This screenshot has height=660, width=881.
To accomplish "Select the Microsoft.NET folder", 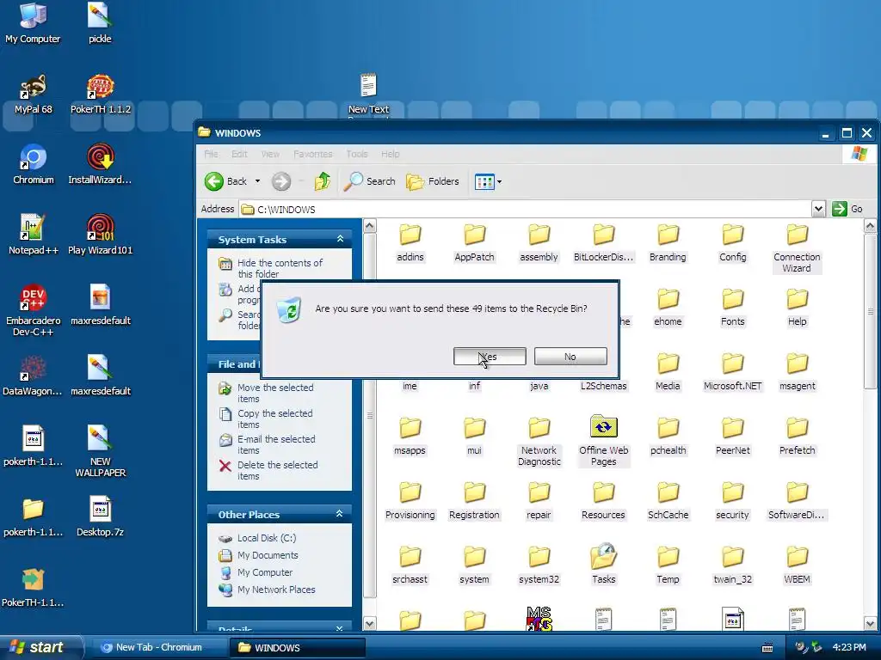I will 733,372.
